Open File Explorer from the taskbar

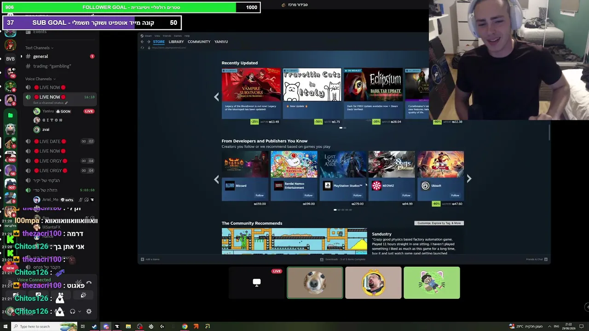pyautogui.click(x=128, y=326)
